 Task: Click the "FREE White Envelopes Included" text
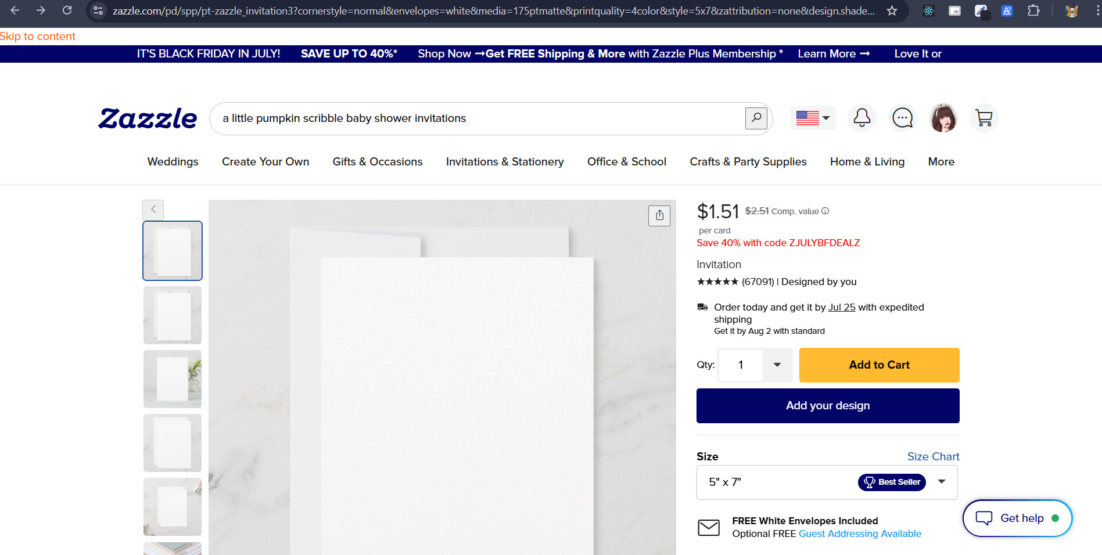click(805, 521)
